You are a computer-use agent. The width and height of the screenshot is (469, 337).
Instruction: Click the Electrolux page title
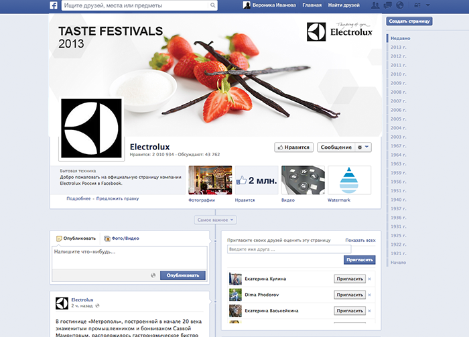point(150,147)
